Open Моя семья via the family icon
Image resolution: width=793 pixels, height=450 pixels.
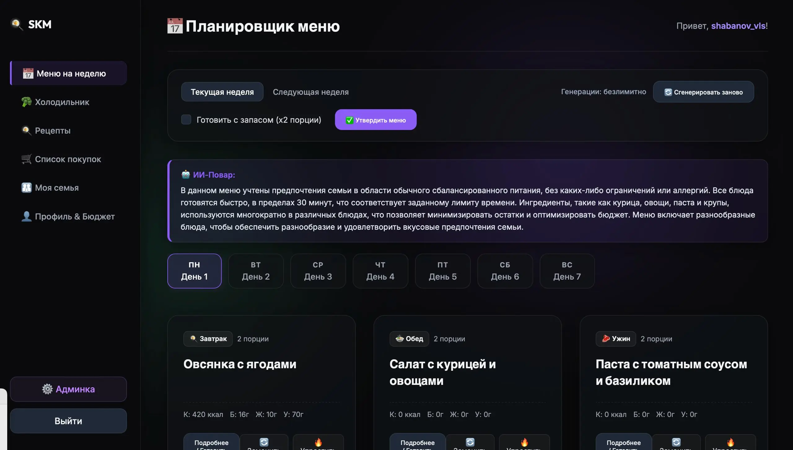click(x=26, y=188)
